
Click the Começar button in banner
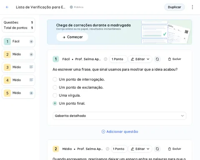(x=72, y=37)
